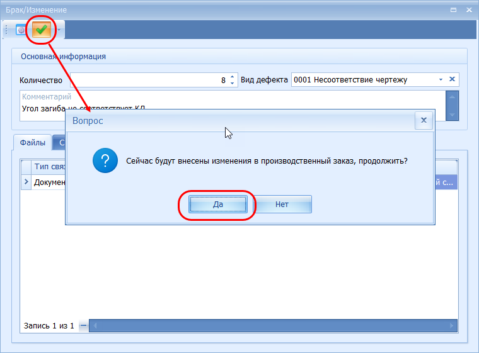The image size is (479, 353).
Task: Click the first toolbar icon beside checkmark
Action: click(x=21, y=30)
